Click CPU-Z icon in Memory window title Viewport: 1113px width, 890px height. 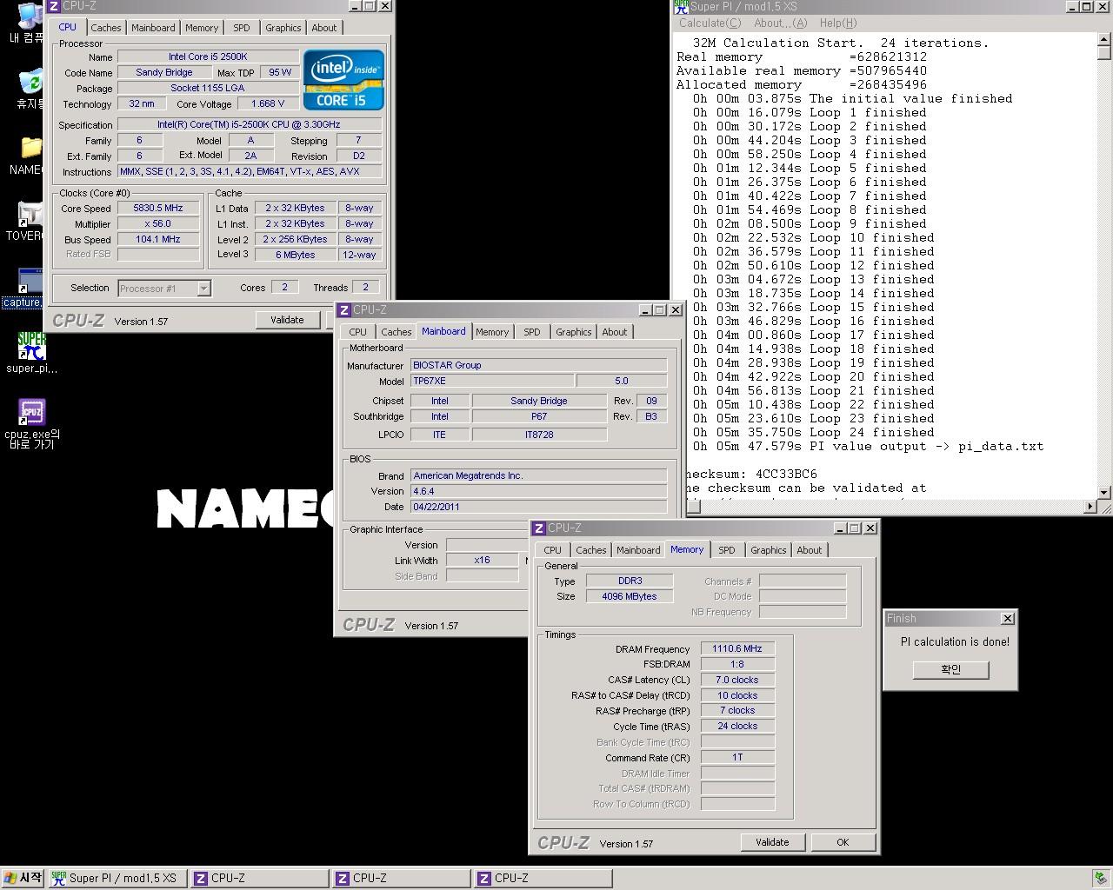(x=539, y=528)
